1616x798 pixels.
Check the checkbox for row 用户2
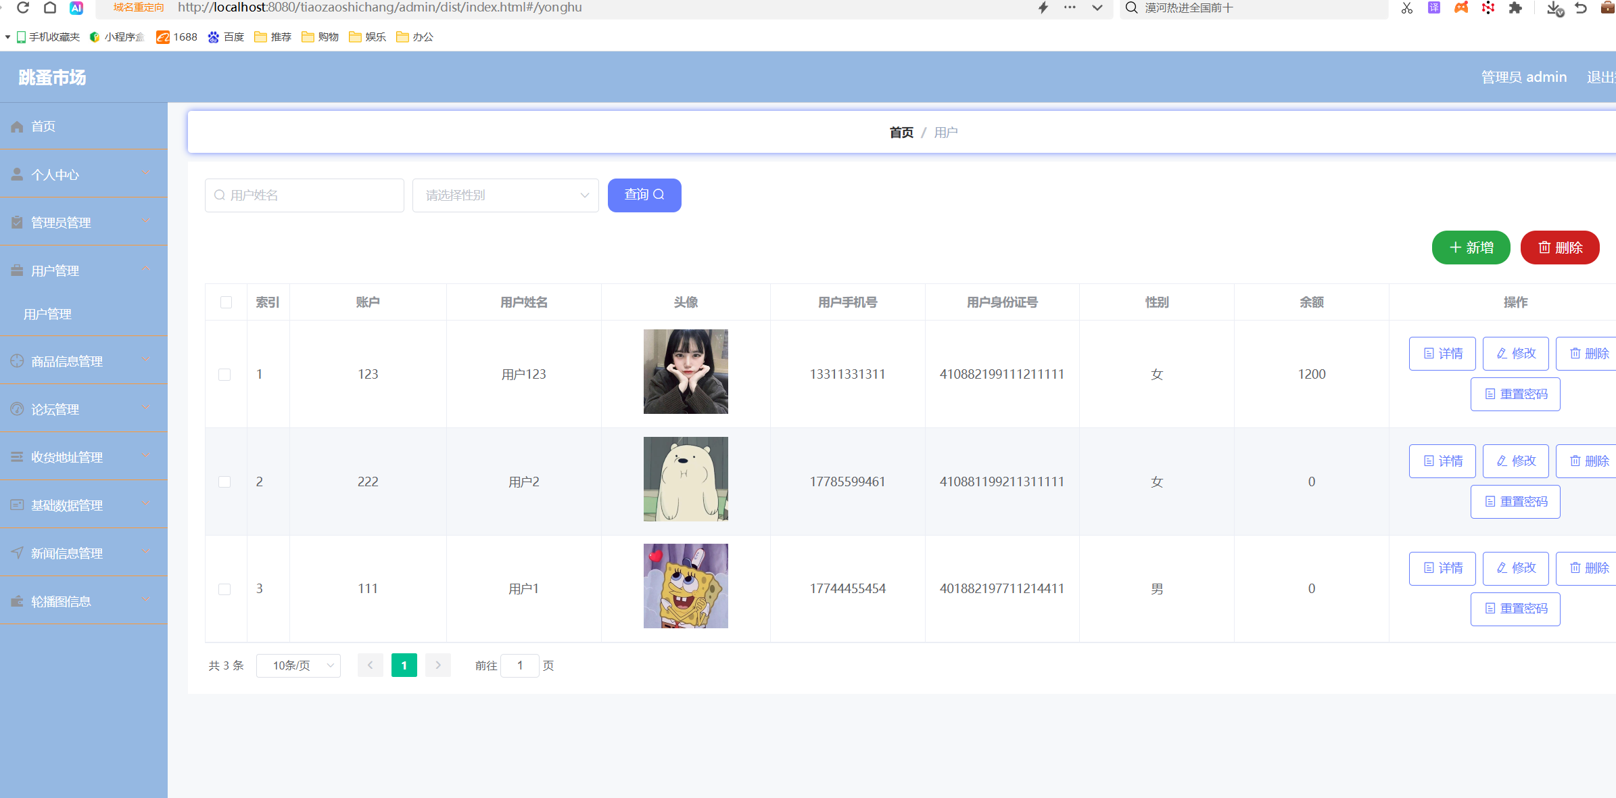tap(224, 482)
